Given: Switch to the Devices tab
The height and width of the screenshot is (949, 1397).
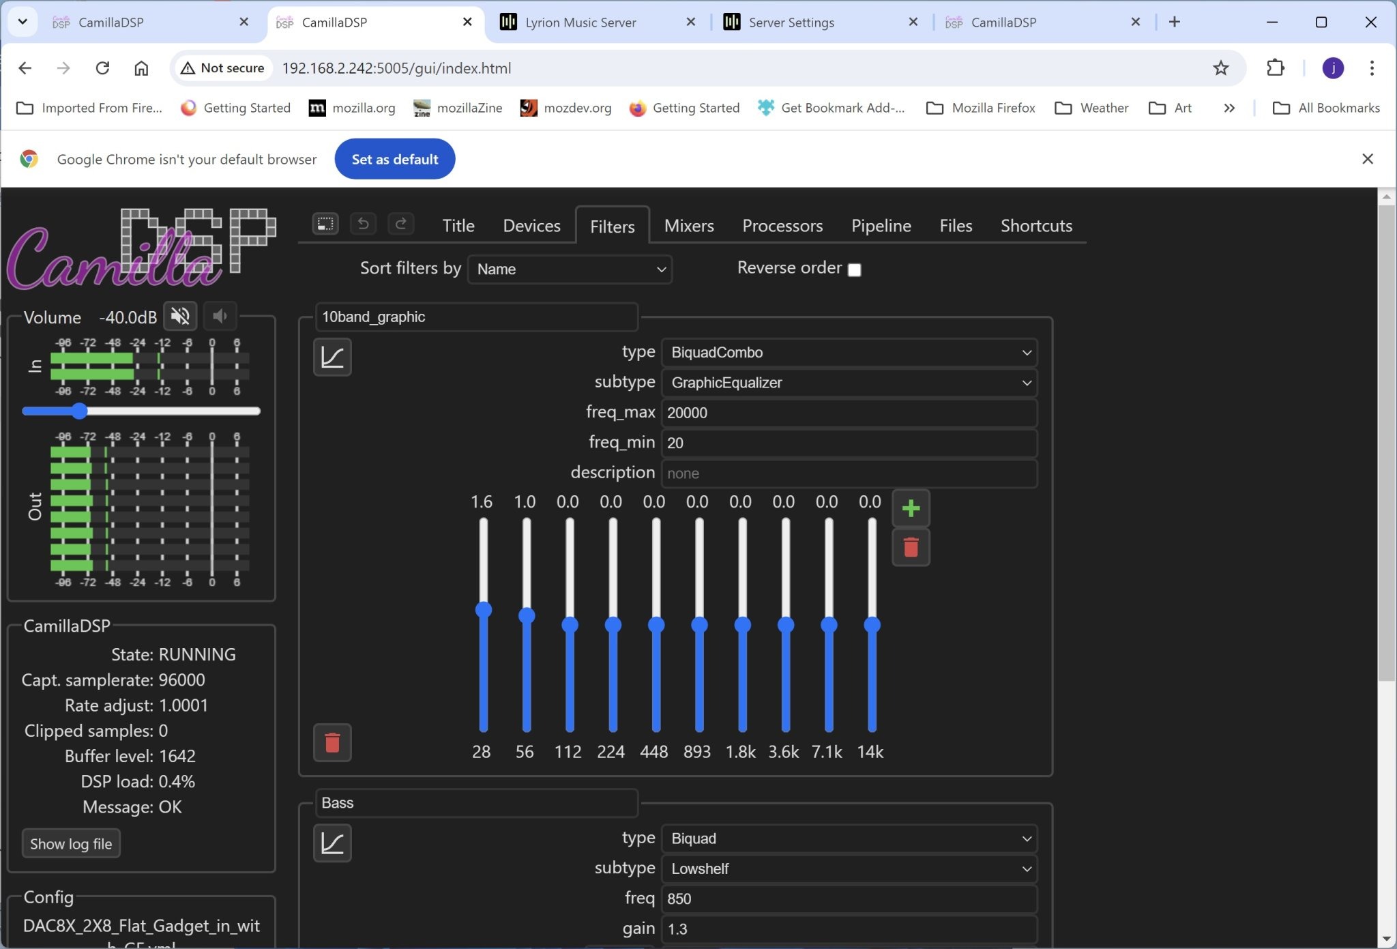Looking at the screenshot, I should (531, 226).
